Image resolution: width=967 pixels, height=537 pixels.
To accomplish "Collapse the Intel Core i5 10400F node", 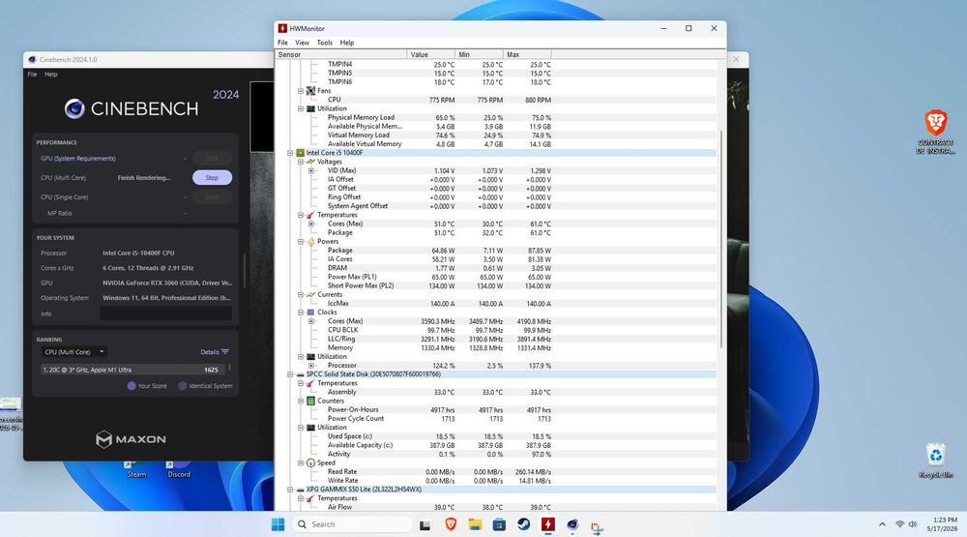I will [x=290, y=153].
